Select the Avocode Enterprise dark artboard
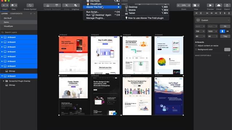232x130 pixels. click(105, 96)
